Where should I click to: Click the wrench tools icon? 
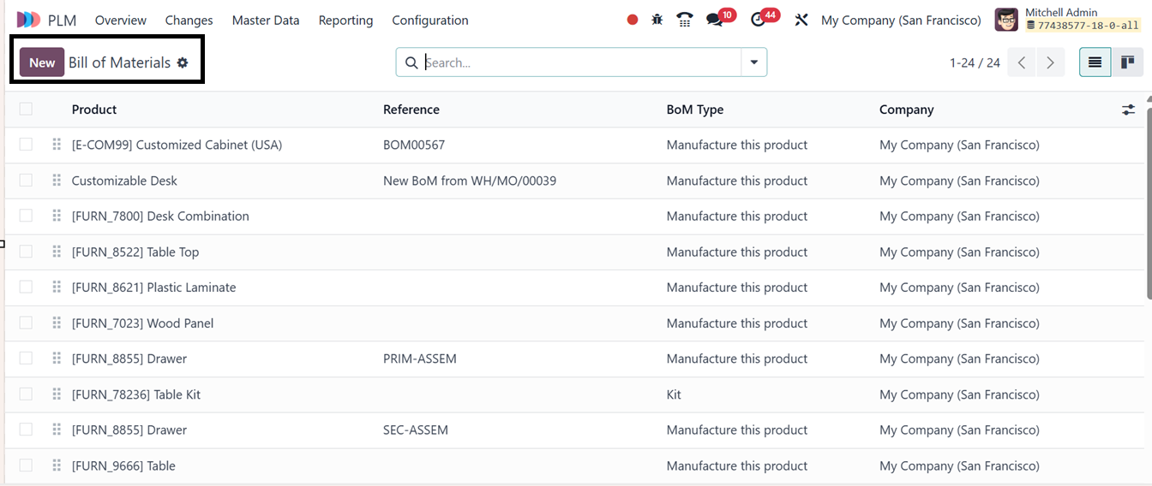tap(801, 20)
